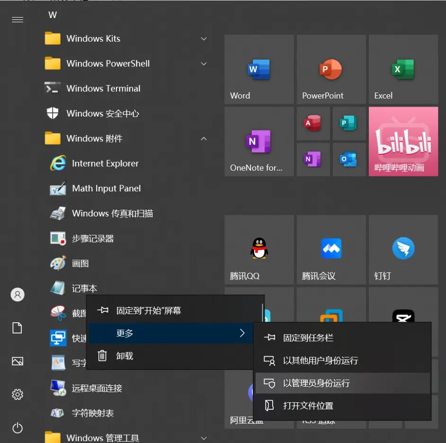
Task: Open Documents from the sidebar
Action: coord(18,328)
